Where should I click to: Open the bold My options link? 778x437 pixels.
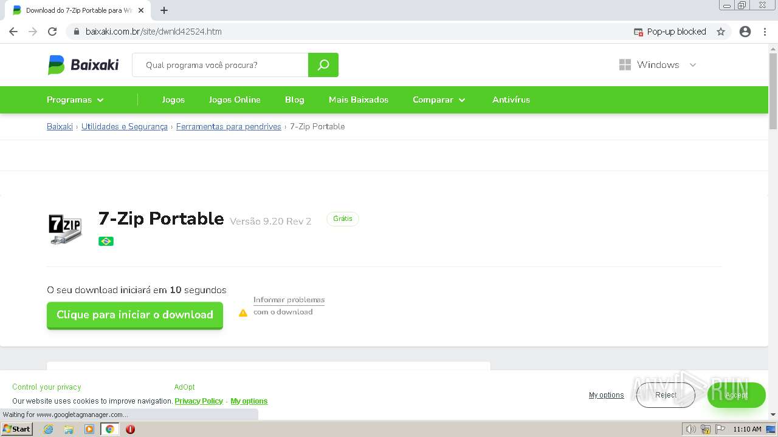(249, 401)
